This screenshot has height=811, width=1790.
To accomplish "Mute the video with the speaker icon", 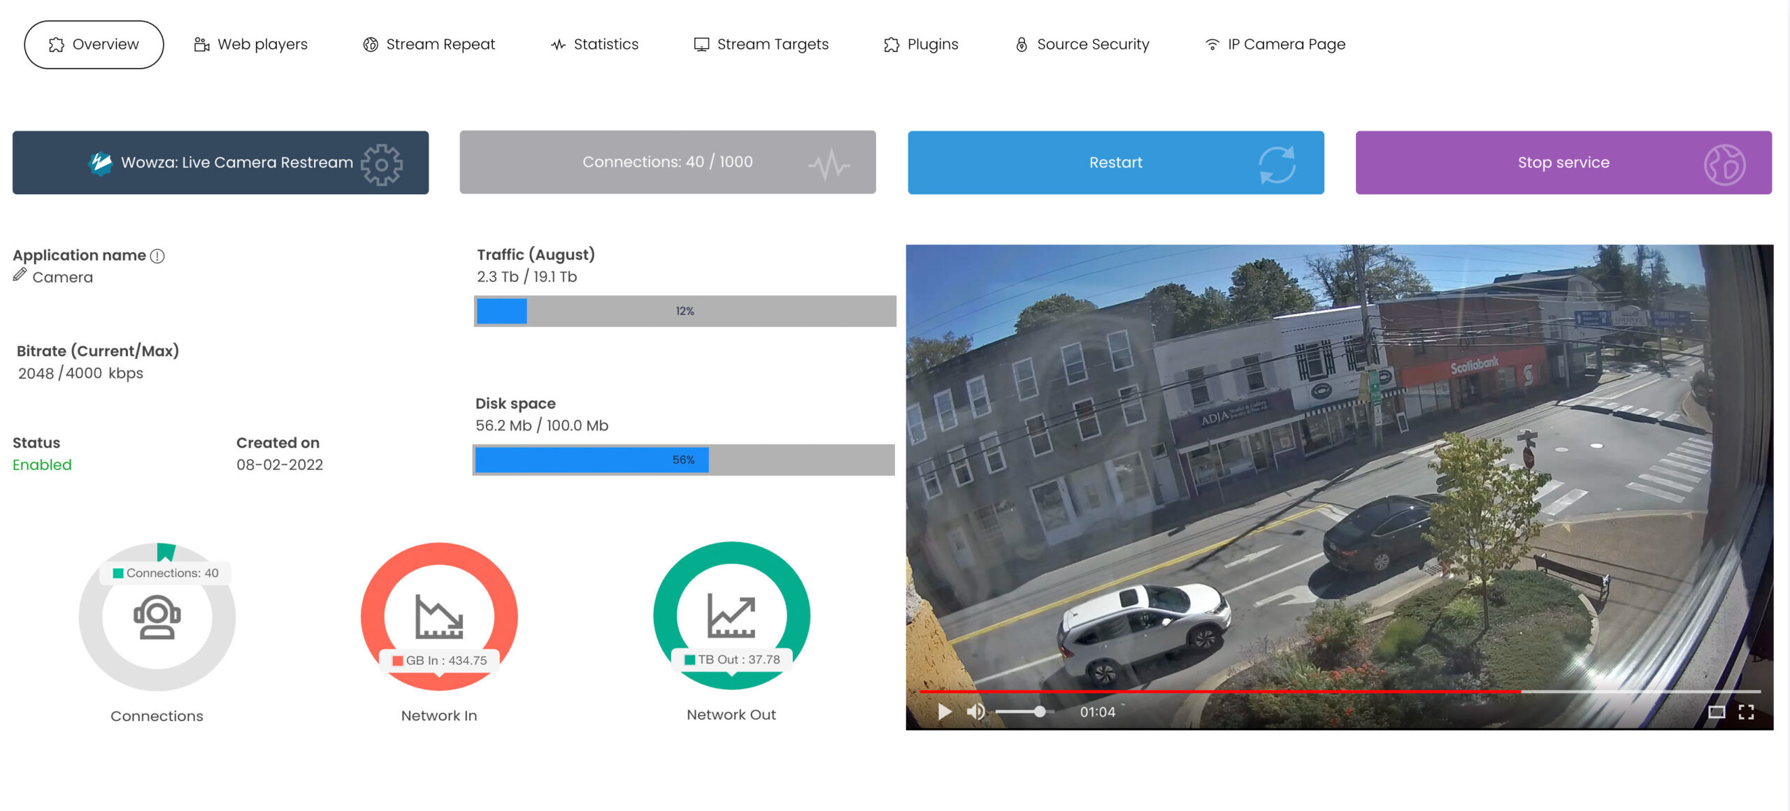I will [975, 711].
